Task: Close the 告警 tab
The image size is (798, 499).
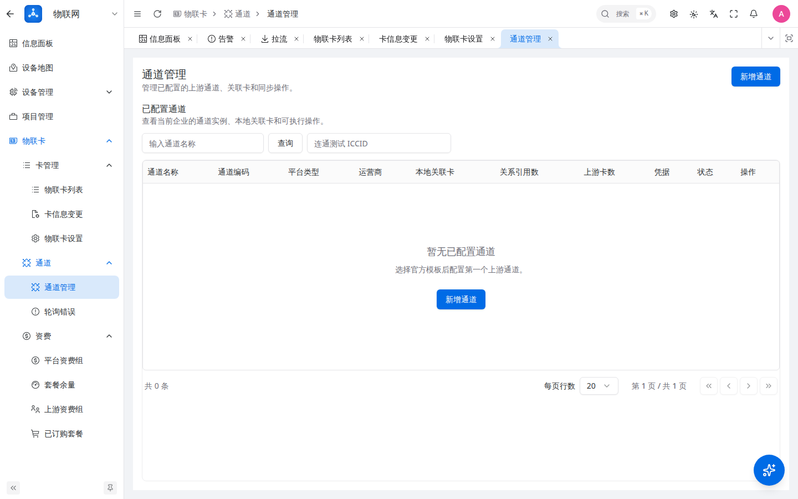Action: [x=243, y=39]
